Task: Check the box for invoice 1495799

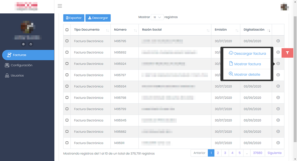Action: (67, 109)
